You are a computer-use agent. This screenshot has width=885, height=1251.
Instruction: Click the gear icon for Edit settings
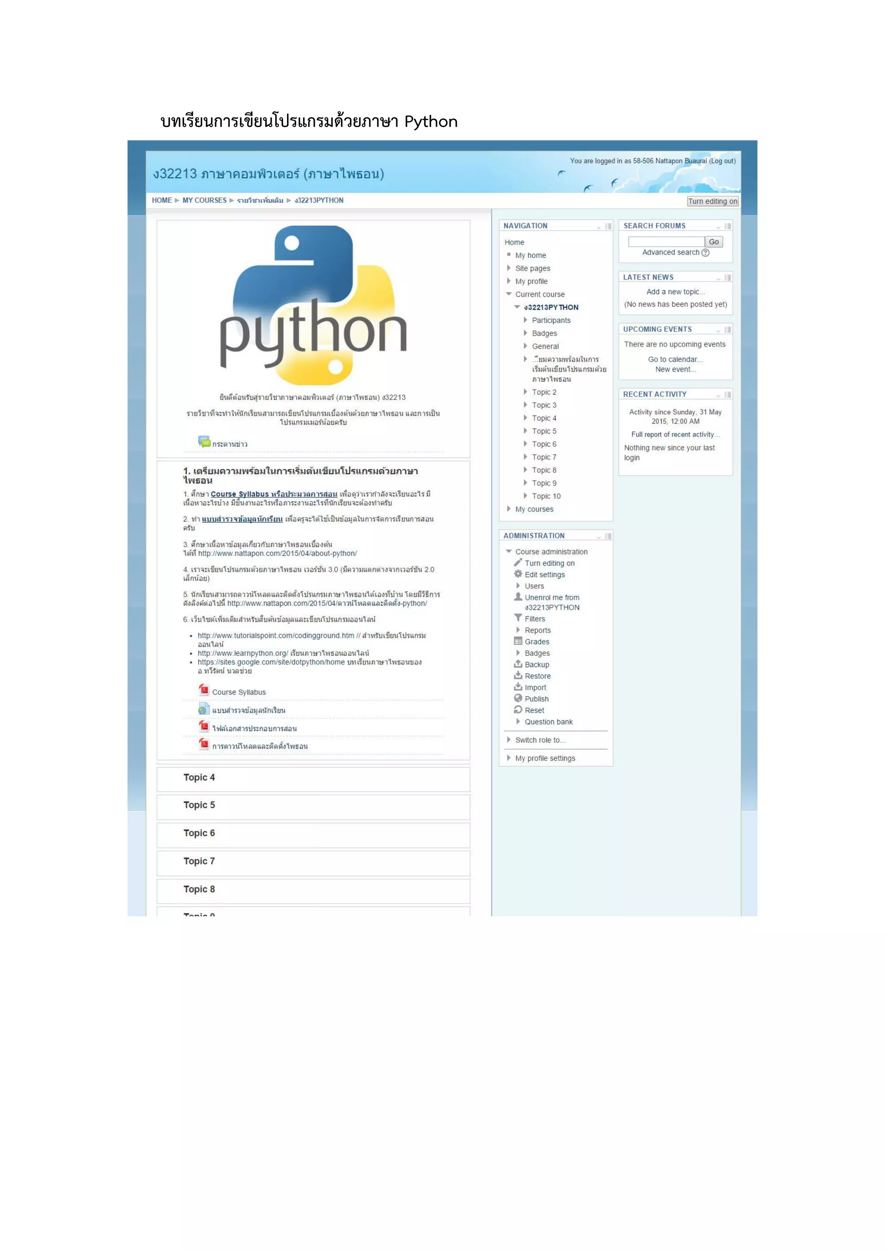click(x=518, y=574)
